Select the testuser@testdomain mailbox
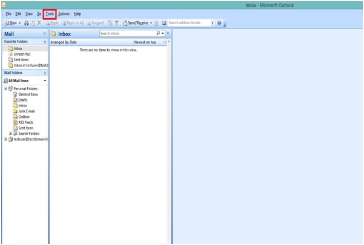This screenshot has width=364, height=245. [28, 139]
